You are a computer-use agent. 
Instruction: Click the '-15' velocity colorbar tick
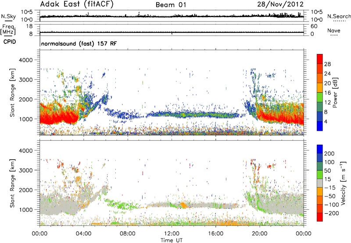coord(330,188)
